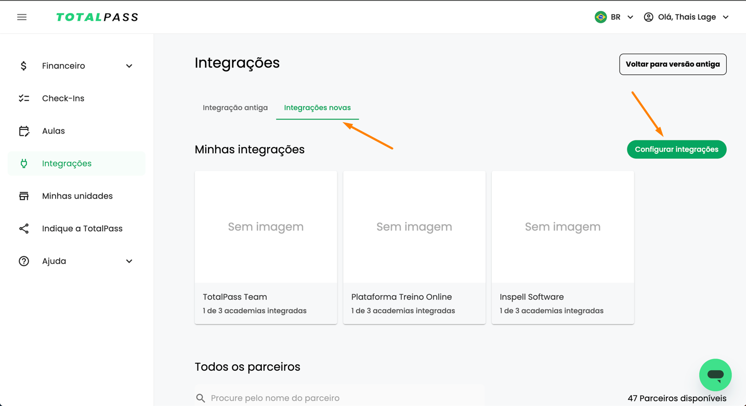The height and width of the screenshot is (406, 746).
Task: Click the Check-Ins checklist icon
Action: [24, 98]
